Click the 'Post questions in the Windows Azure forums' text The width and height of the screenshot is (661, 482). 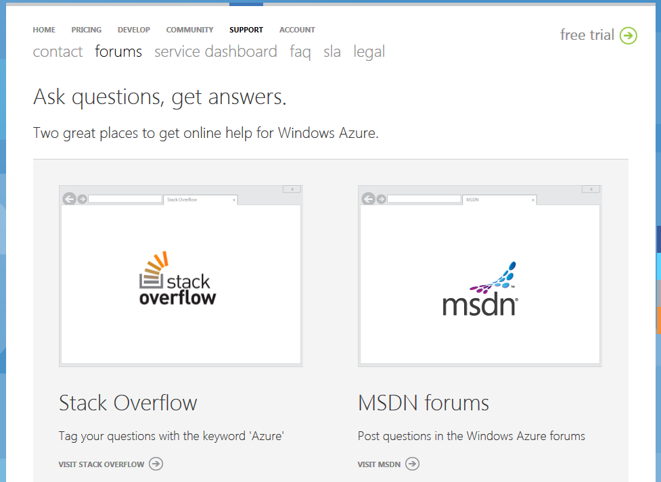point(472,436)
